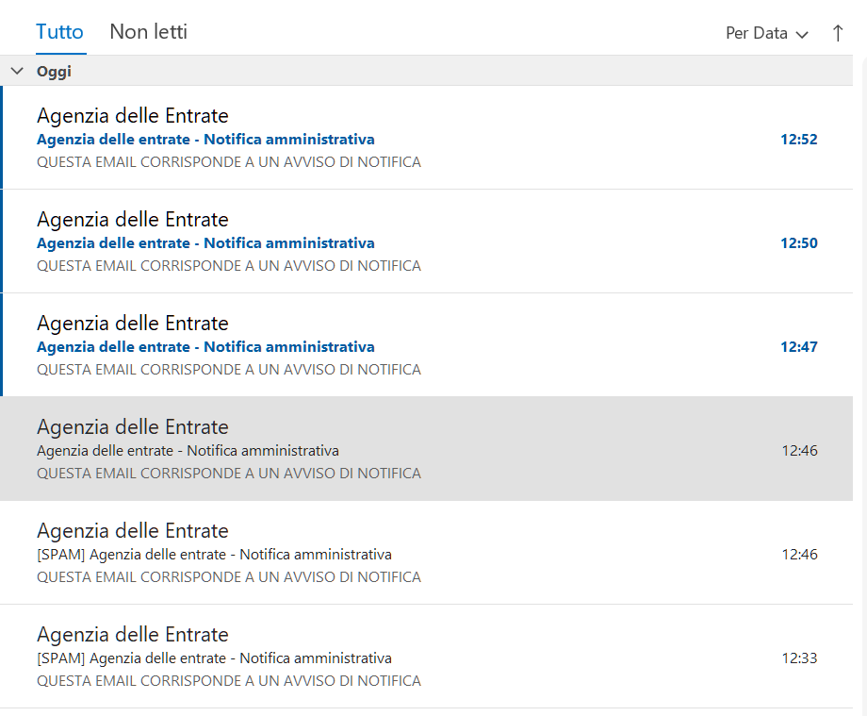
Task: Click the 12:52 timestamp of the first email
Action: [x=798, y=140]
